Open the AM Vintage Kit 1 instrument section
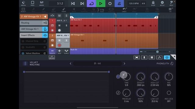The image size is (195, 109). (x=34, y=29)
